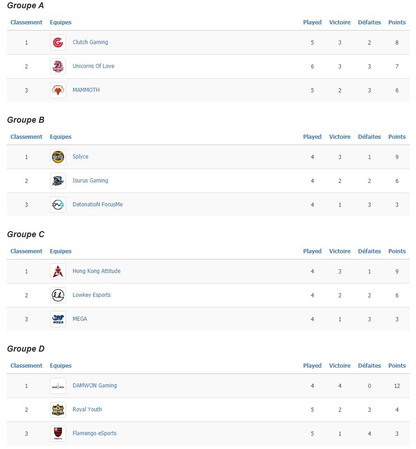
Task: Click the Royal Youth crown logo
Action: pyautogui.click(x=58, y=410)
